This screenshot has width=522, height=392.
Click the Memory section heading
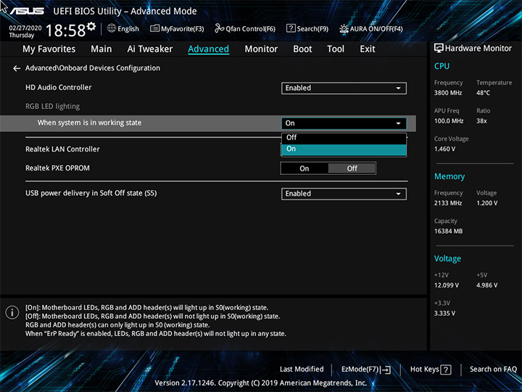coord(449,176)
